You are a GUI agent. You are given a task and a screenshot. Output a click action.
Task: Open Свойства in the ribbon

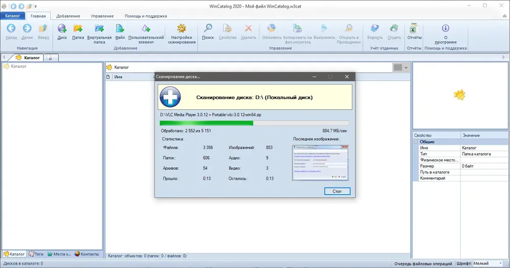pos(227,32)
